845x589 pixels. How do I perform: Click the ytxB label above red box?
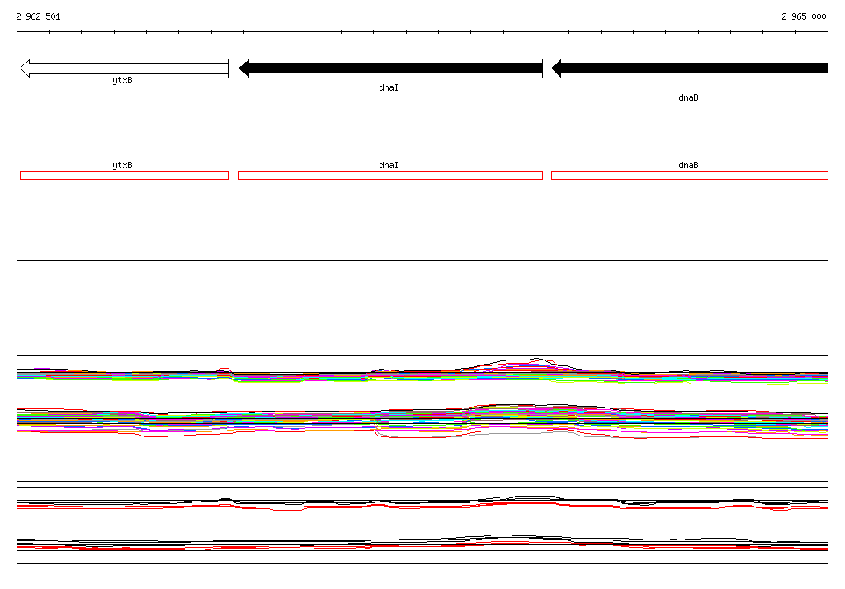(x=122, y=165)
